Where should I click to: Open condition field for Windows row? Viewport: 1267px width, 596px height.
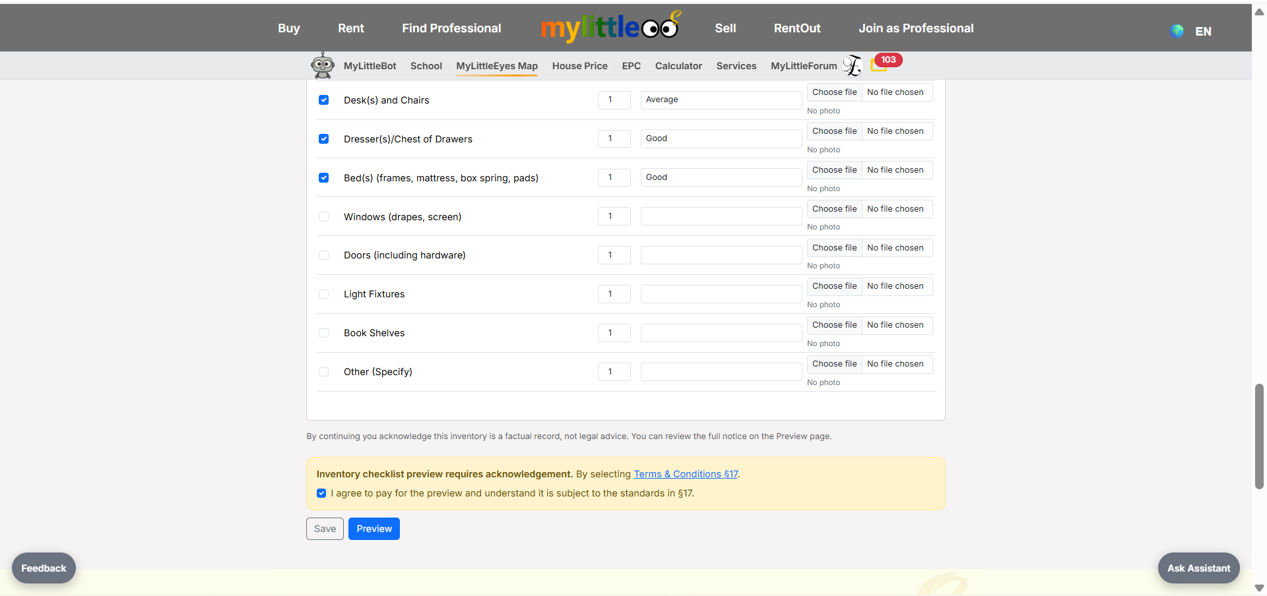(721, 216)
